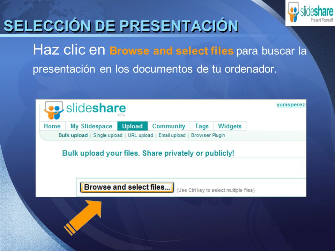Select URL upload link
The image size is (335, 251).
141,135
